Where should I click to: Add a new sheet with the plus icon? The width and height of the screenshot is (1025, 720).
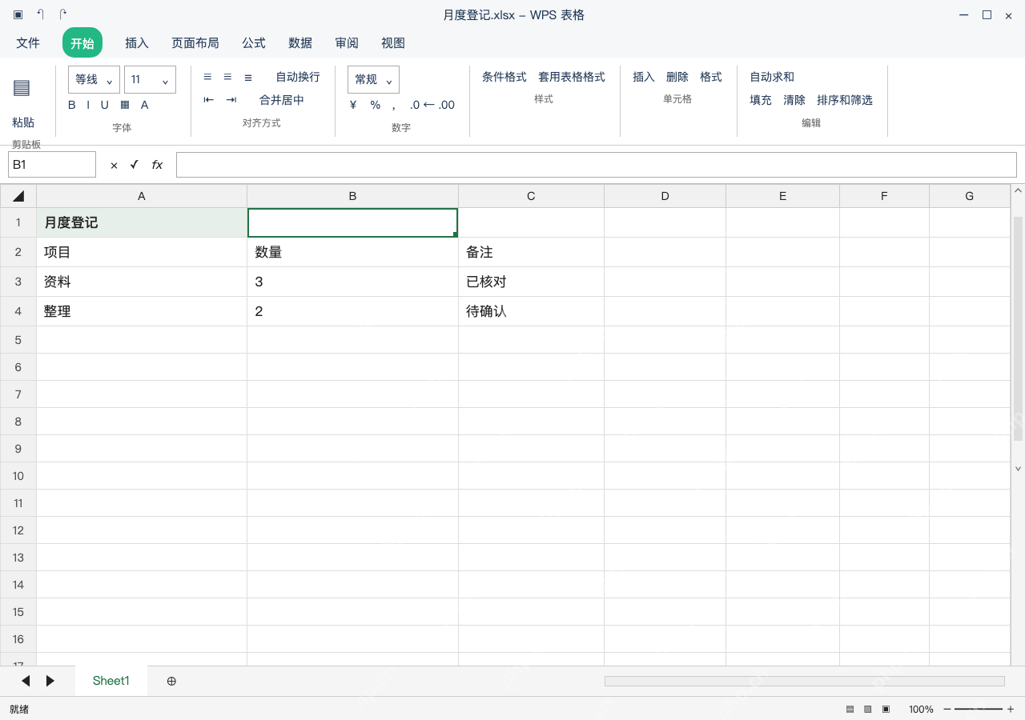click(171, 681)
